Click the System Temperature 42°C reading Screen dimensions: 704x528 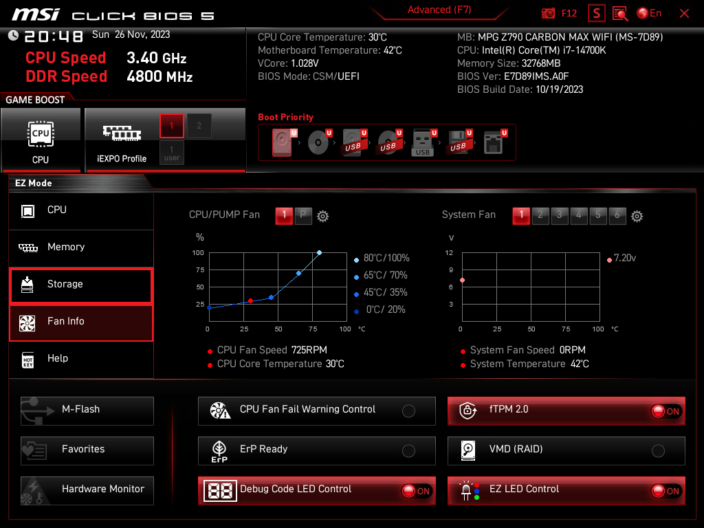click(529, 364)
